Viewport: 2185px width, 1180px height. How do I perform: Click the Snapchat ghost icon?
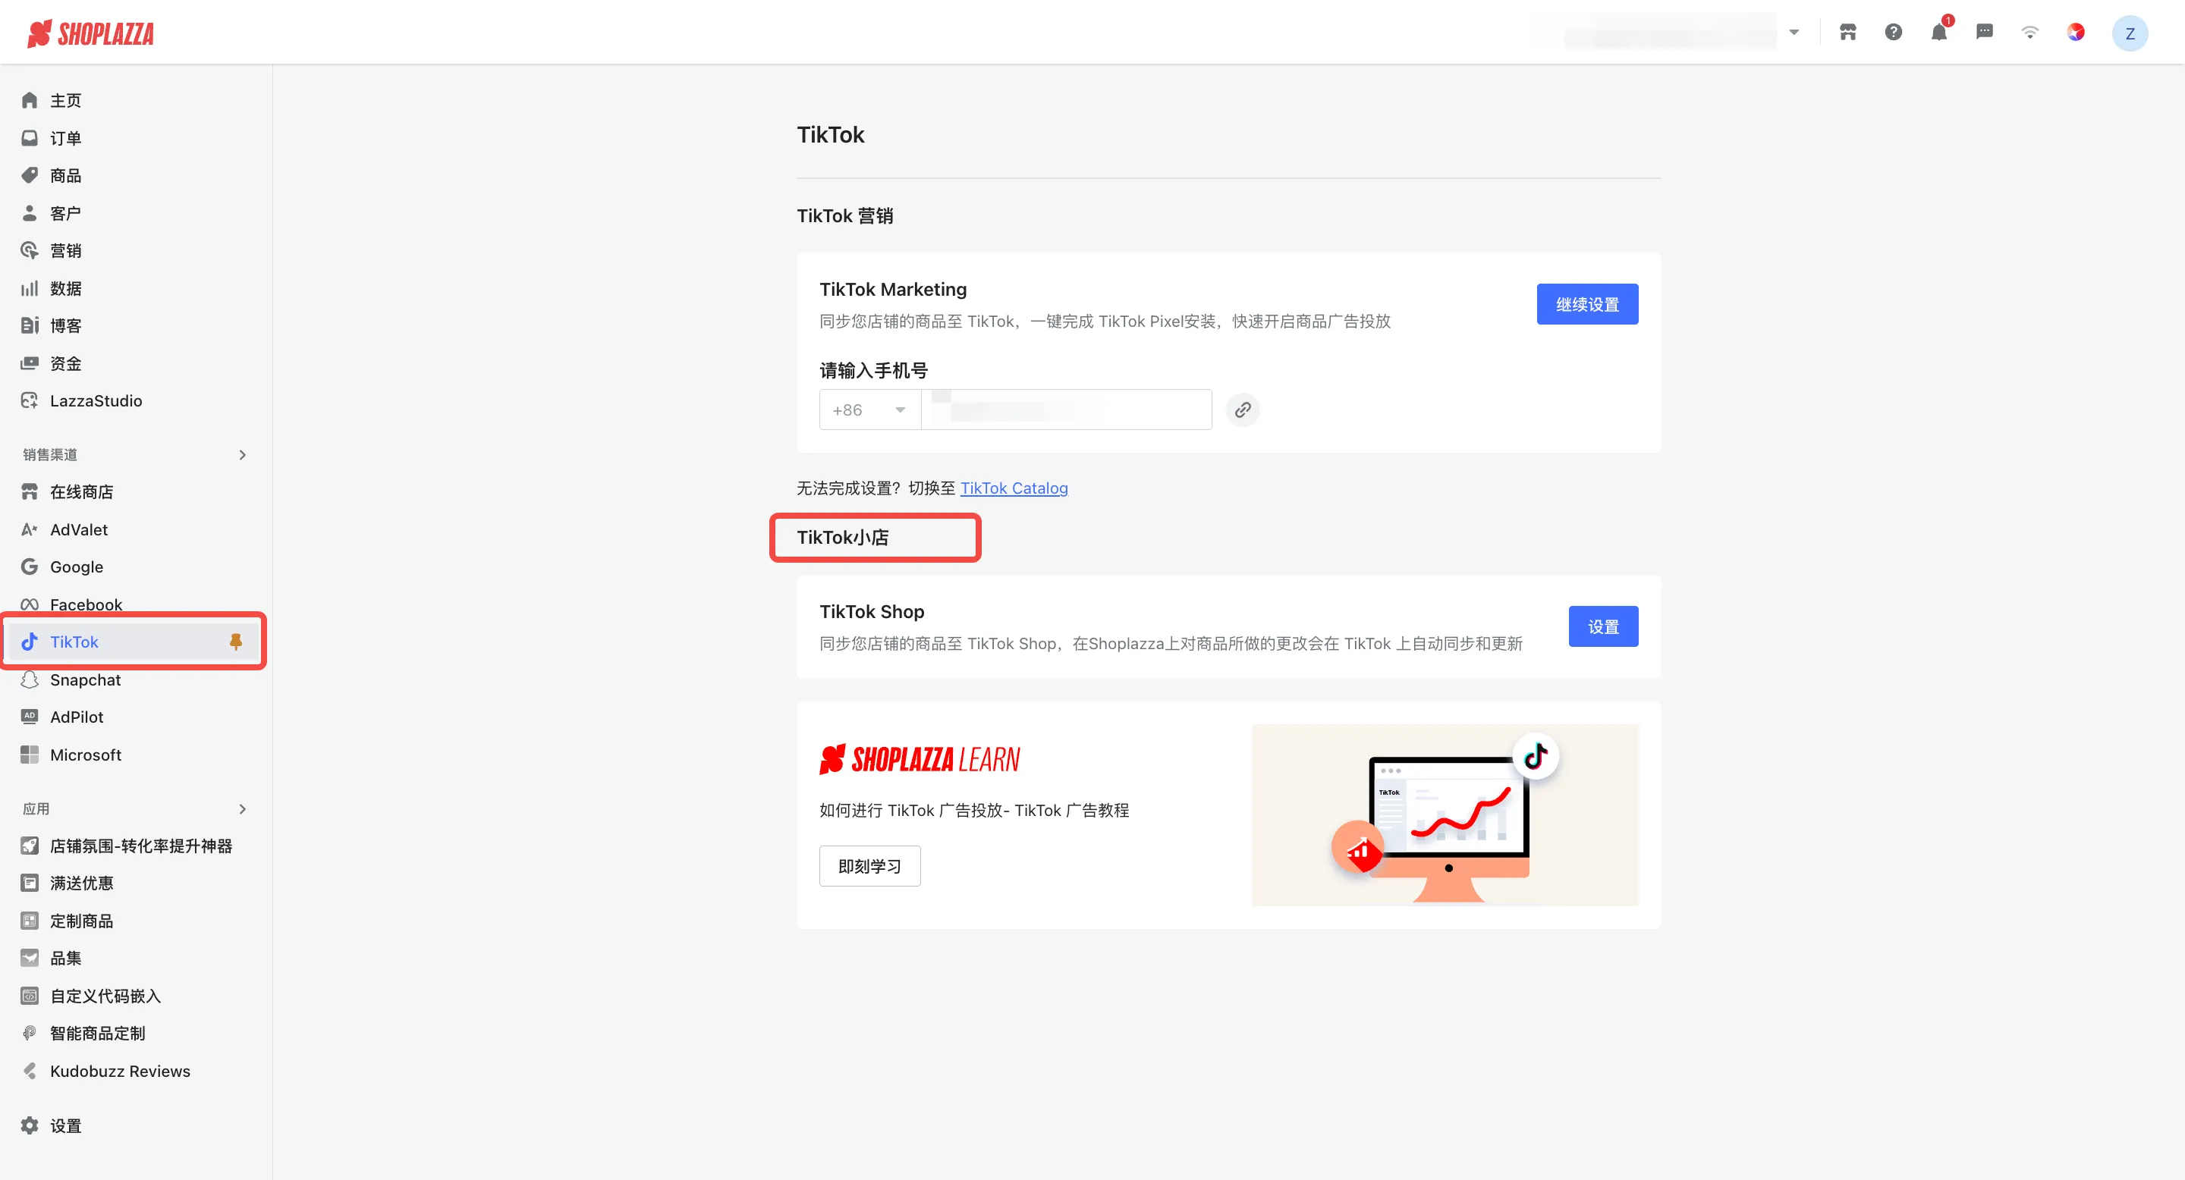30,679
